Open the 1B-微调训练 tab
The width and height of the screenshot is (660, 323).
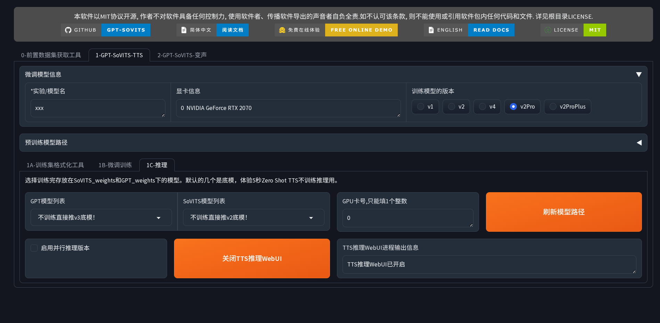115,165
